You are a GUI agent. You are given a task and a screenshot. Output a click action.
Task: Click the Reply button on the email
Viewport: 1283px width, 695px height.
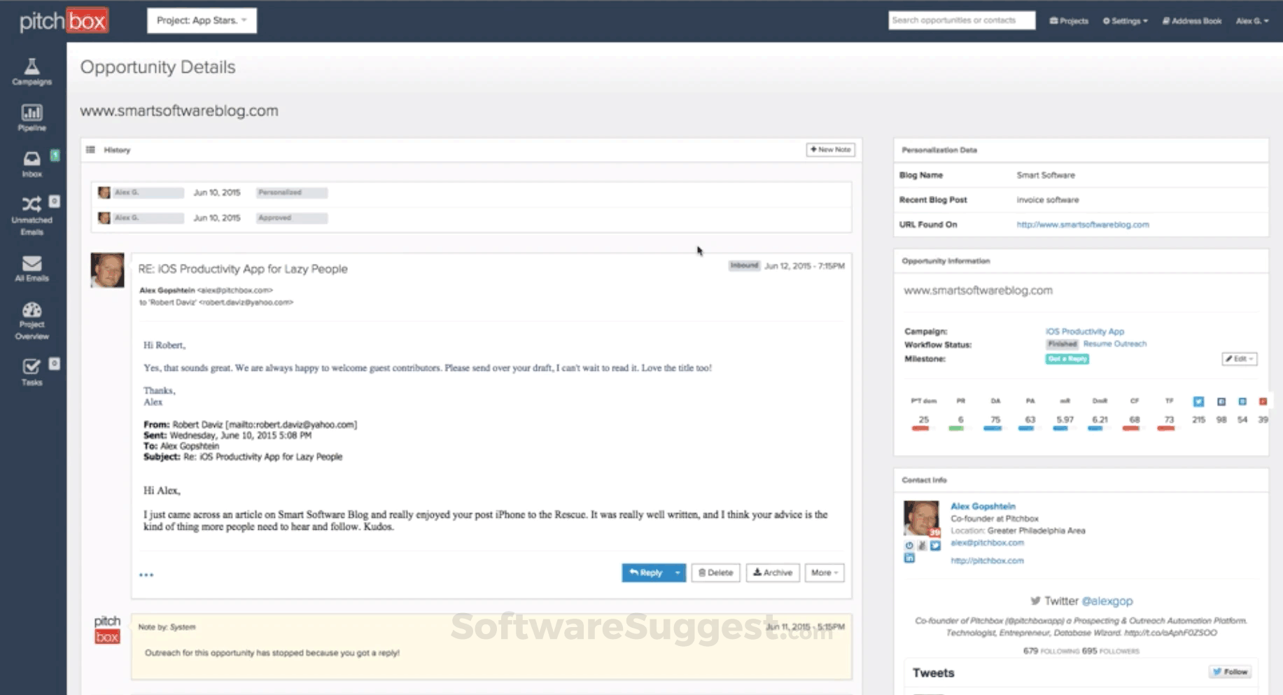coord(647,573)
